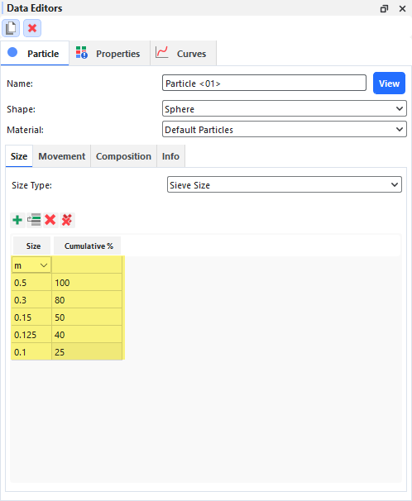Viewport: 412px width, 501px height.
Task: Click the blue View button
Action: [x=389, y=83]
